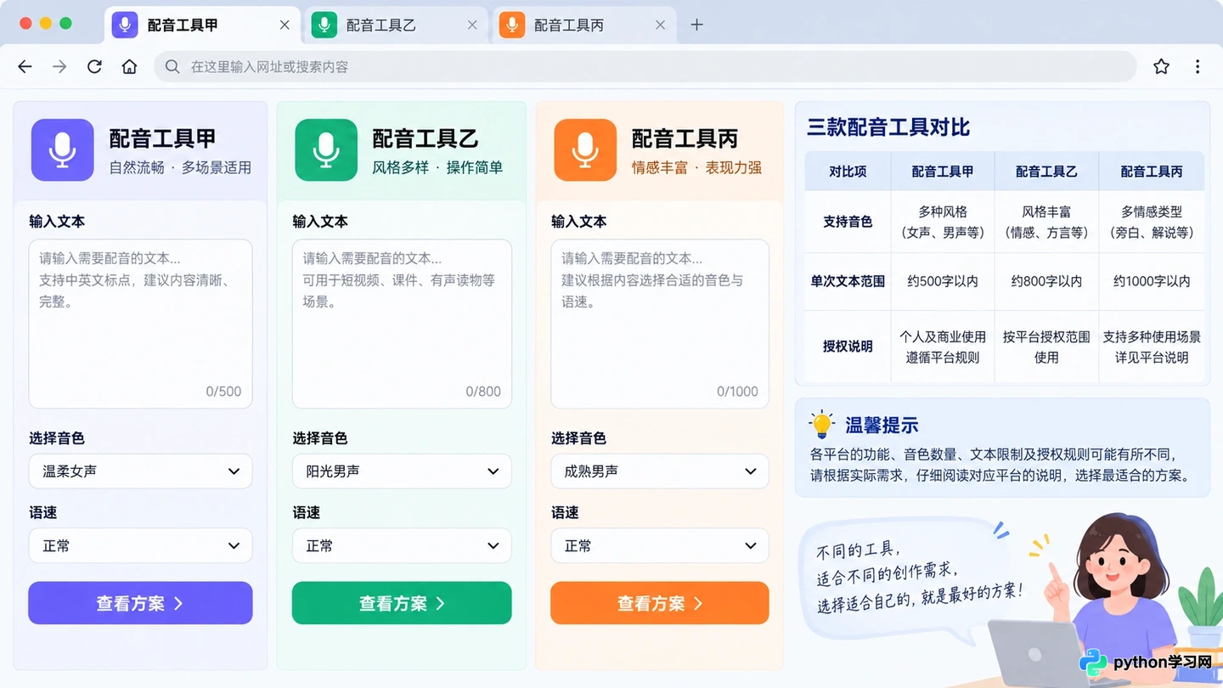The width and height of the screenshot is (1223, 688).
Task: Reload the page with the refresh icon
Action: point(94,66)
